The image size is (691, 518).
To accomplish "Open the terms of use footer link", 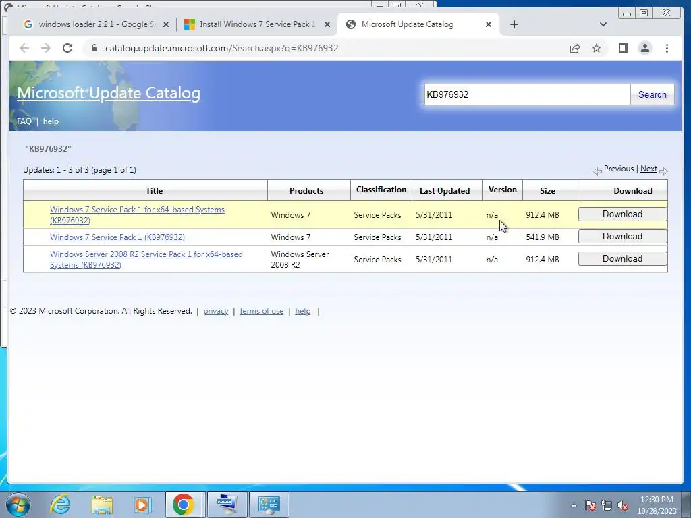I will [261, 311].
